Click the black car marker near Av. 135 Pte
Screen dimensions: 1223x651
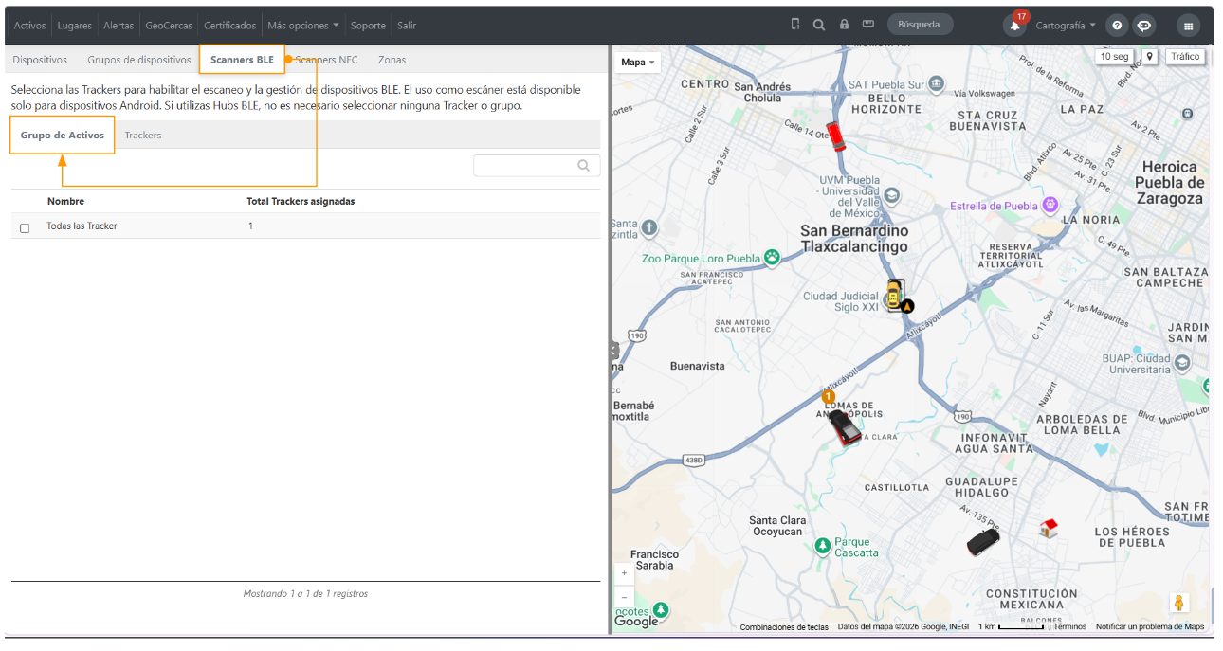pos(983,542)
